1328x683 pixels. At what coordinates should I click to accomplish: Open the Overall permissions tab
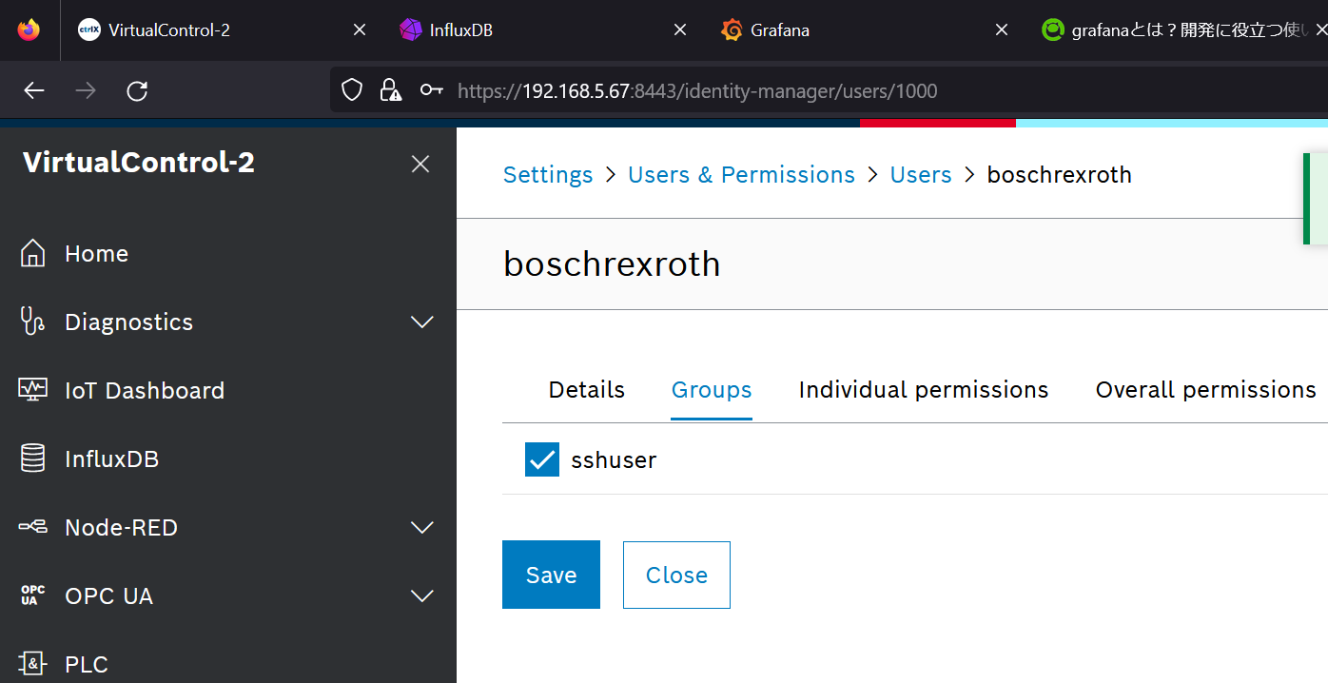click(1206, 390)
